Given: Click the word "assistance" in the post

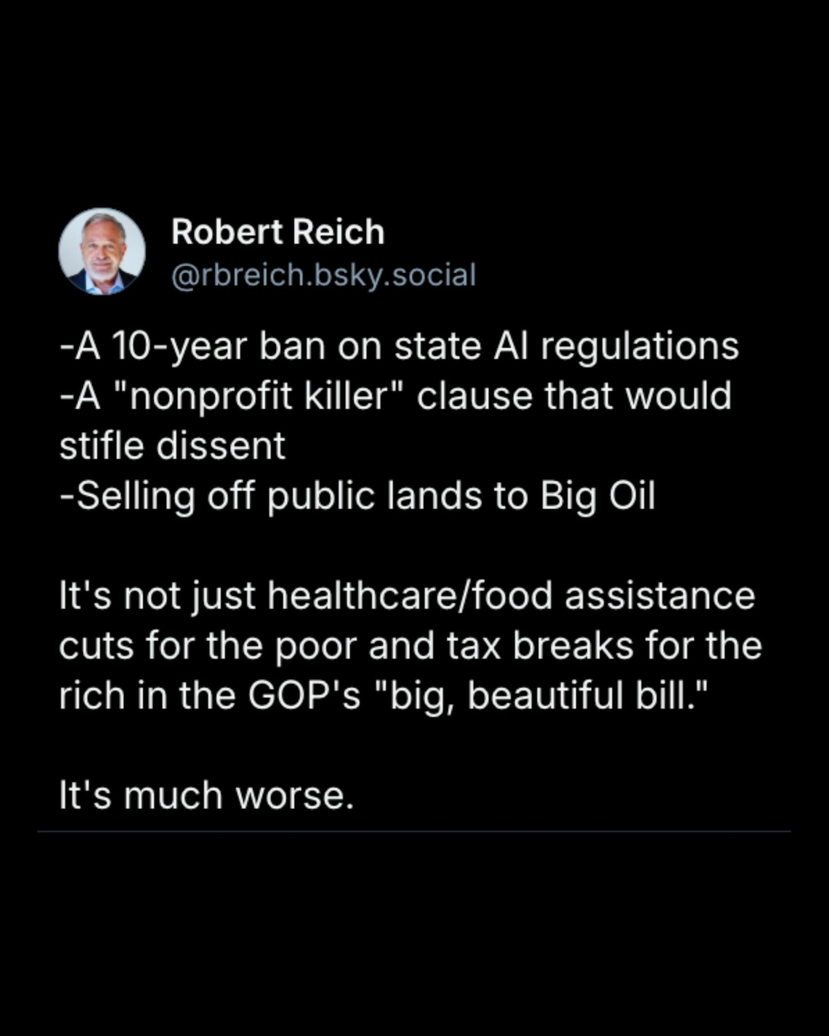Looking at the screenshot, I should [660, 596].
